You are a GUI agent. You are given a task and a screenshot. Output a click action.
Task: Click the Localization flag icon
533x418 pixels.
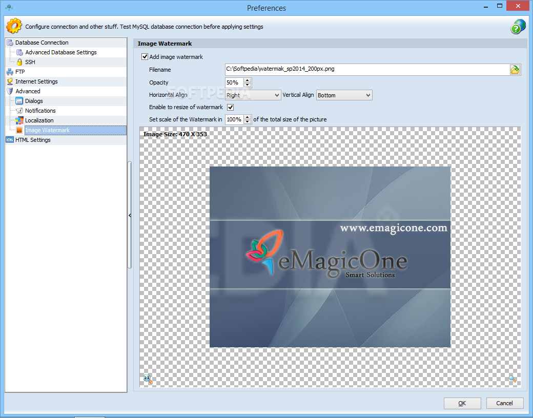point(19,120)
